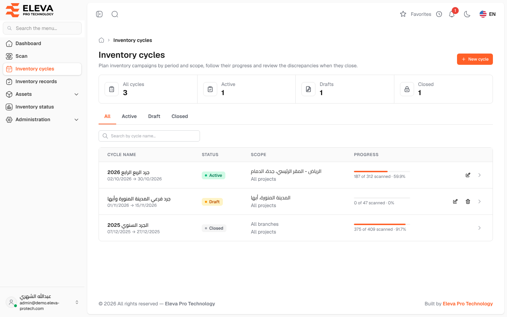Expand the Administration menu chevron

tap(76, 120)
